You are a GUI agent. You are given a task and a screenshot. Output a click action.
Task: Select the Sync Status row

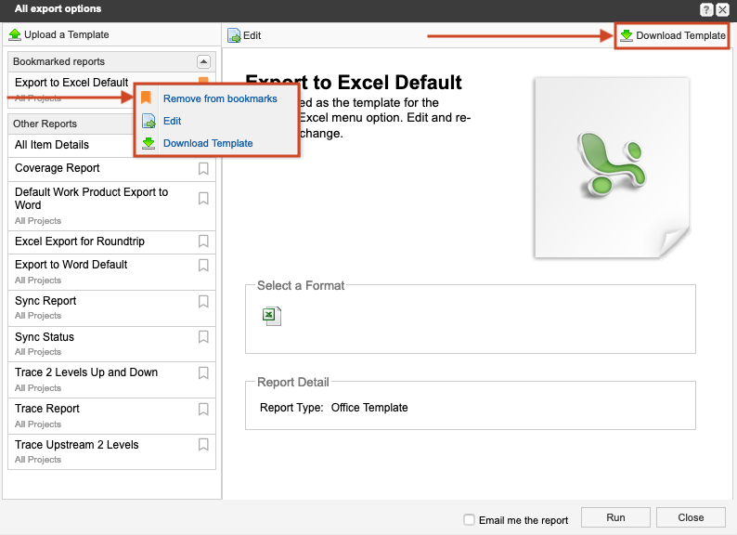112,344
